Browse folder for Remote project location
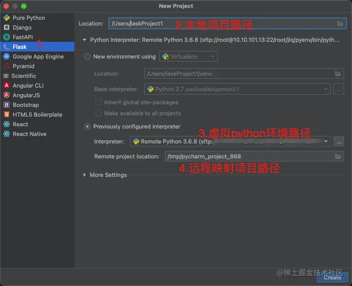This screenshot has height=286, width=352. 338,157
